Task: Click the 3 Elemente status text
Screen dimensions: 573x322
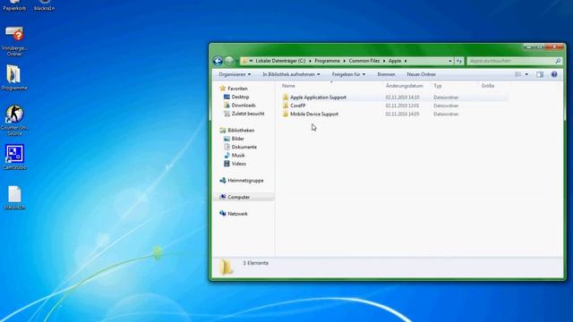Action: pos(255,263)
